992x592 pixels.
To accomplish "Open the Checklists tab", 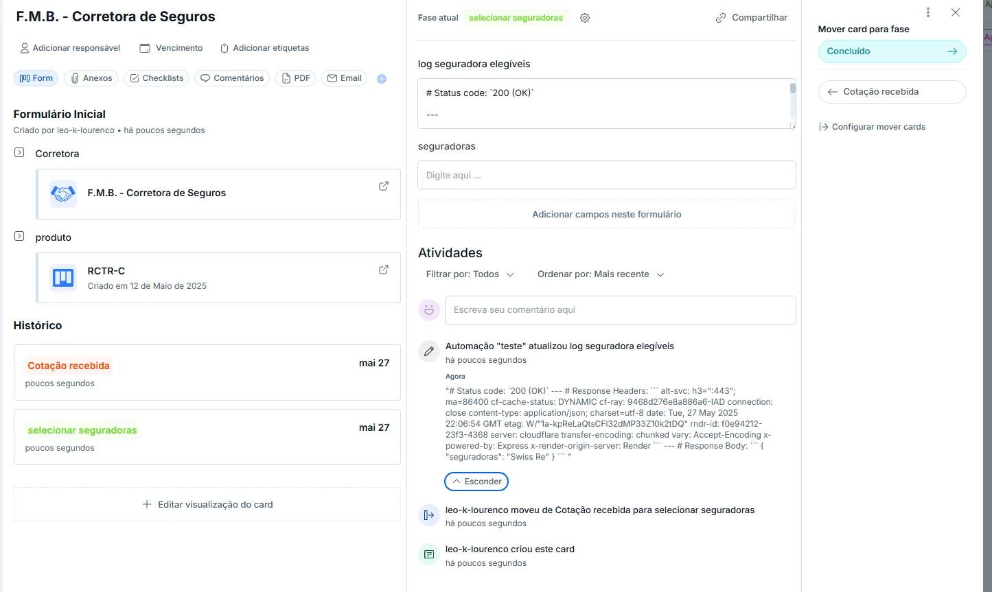I will click(157, 78).
